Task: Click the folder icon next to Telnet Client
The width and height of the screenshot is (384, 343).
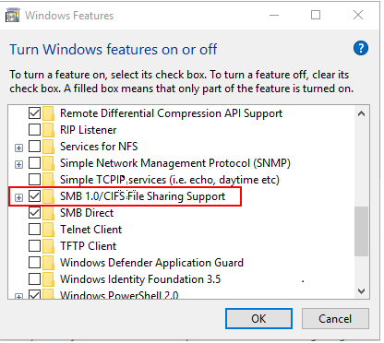Action: (x=48, y=230)
